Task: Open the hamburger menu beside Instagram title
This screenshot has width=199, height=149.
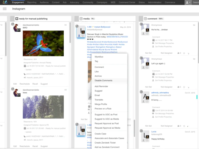Action: pyautogui.click(x=5, y=9)
